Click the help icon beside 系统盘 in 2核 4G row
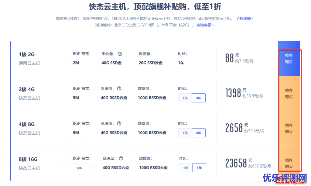311x186 pixels. pos(119,89)
